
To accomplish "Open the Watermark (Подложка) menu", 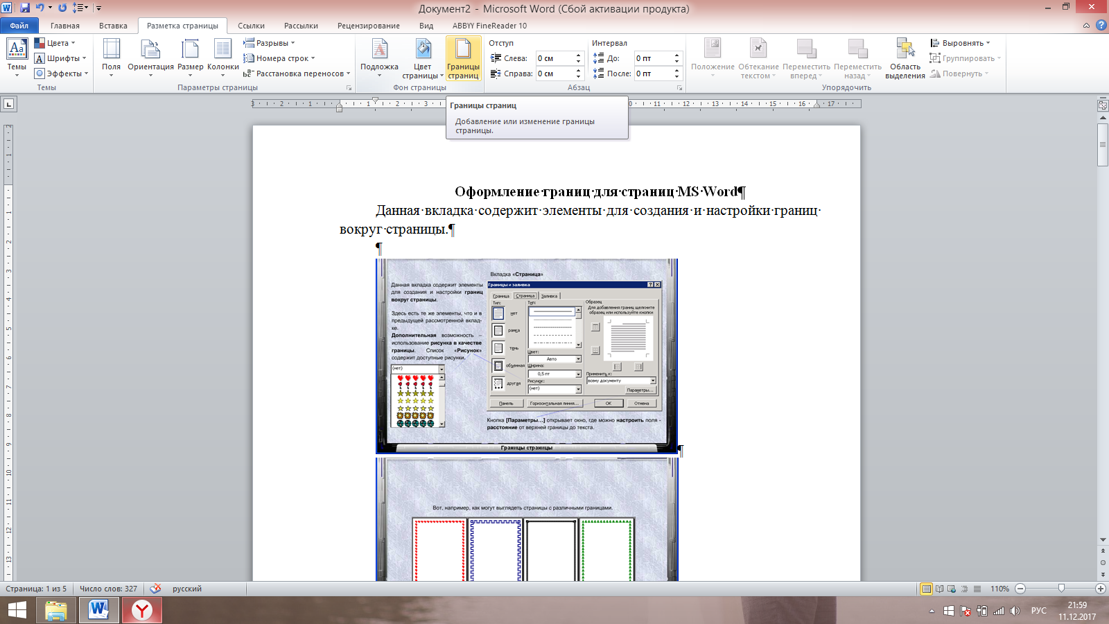I will [379, 58].
